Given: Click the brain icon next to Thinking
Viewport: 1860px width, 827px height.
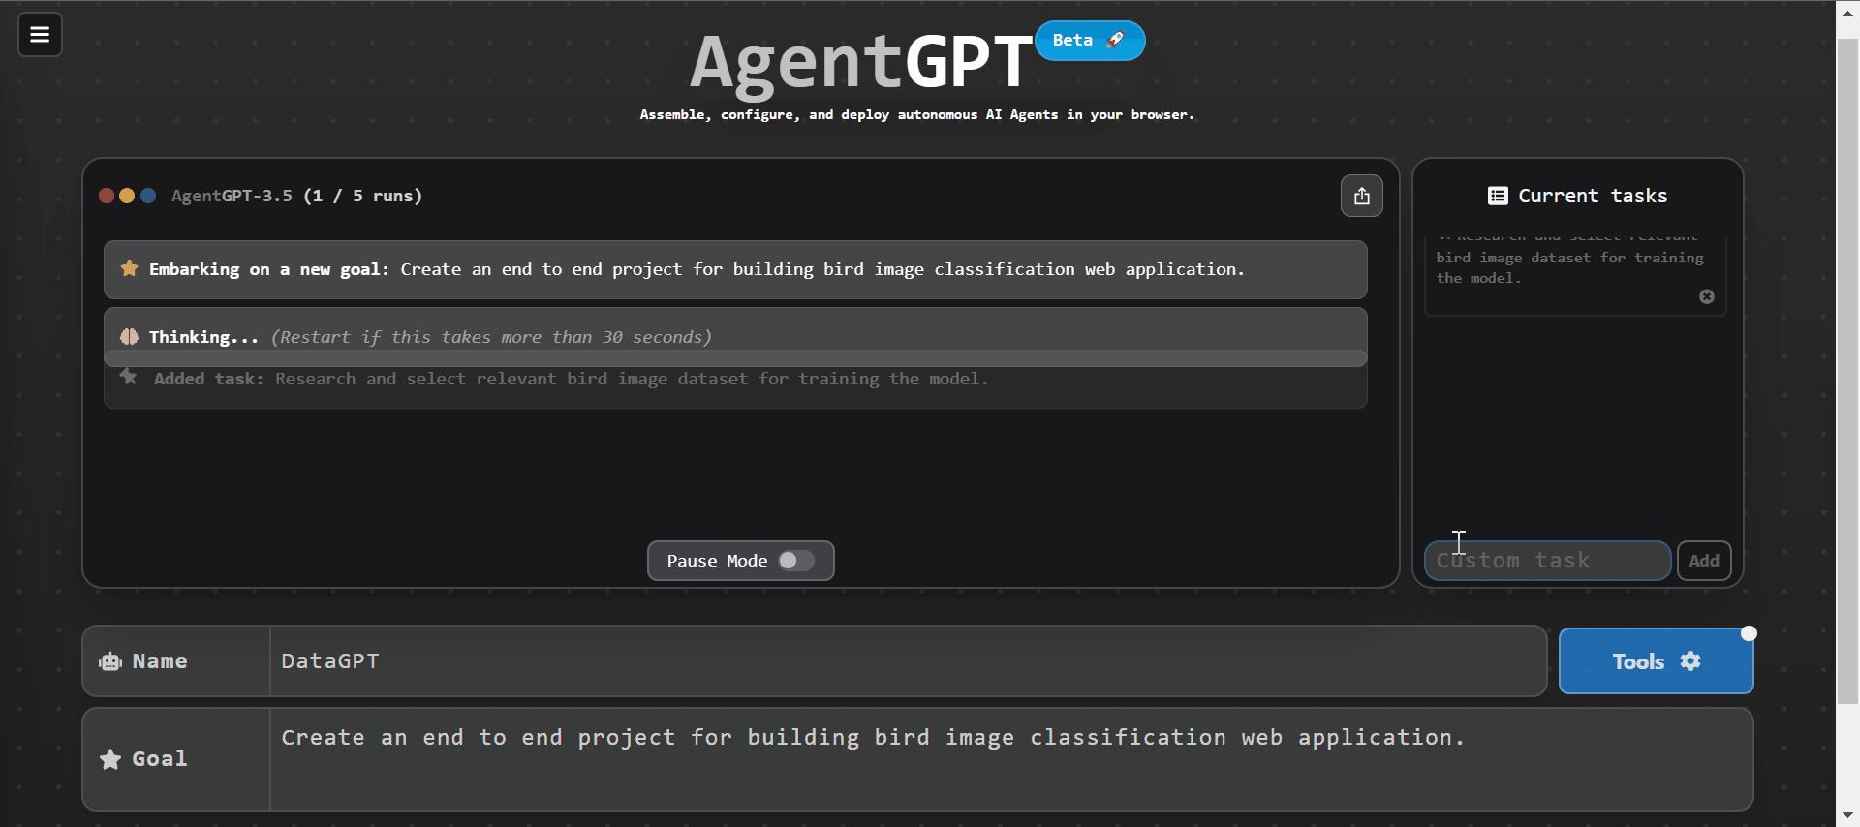Looking at the screenshot, I should pyautogui.click(x=129, y=337).
